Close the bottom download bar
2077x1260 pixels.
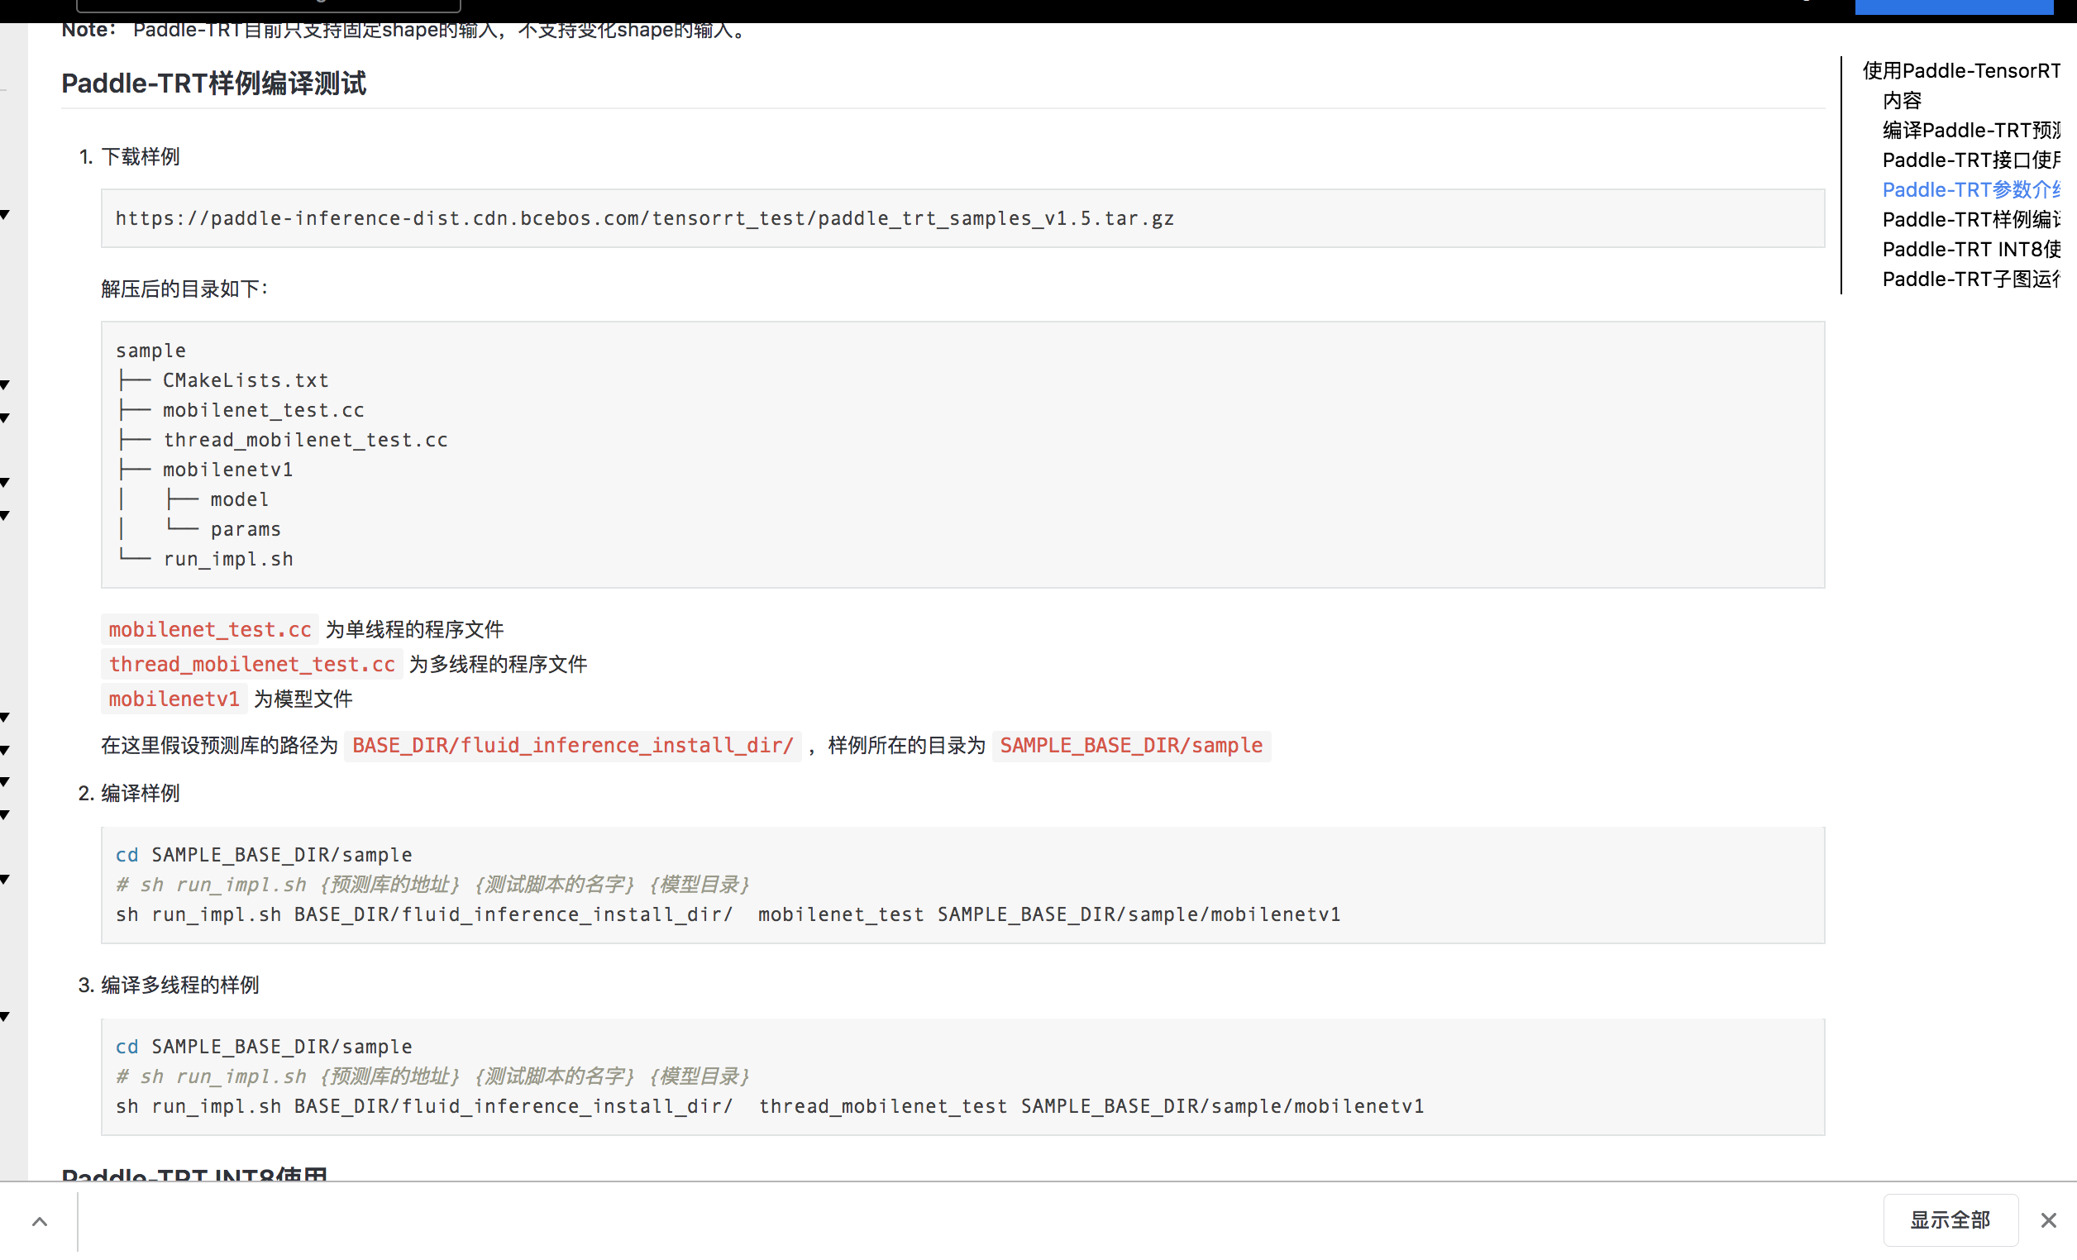(2047, 1220)
